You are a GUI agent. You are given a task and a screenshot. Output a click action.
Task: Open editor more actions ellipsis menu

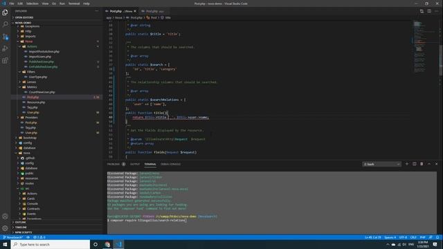[x=437, y=11]
